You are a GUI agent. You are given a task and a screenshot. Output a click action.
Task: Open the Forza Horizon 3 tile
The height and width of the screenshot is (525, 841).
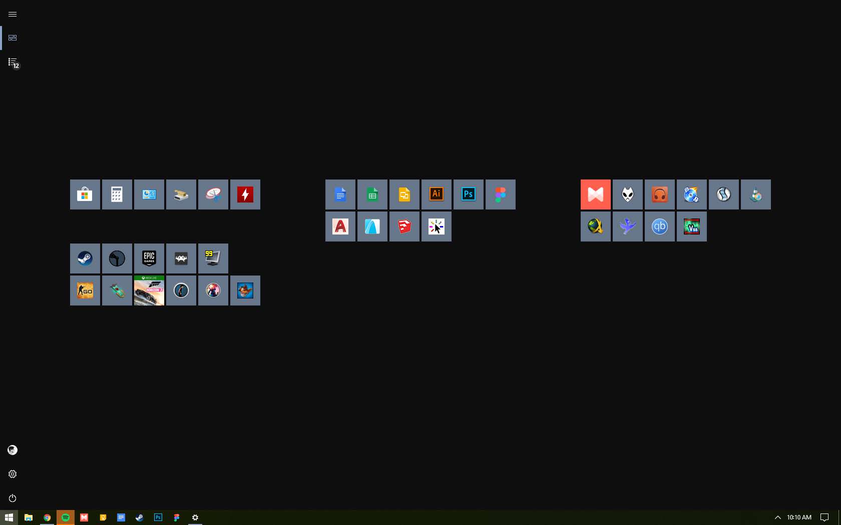pyautogui.click(x=149, y=290)
